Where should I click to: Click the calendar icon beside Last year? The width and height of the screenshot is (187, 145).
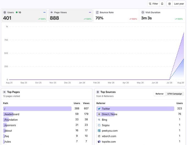coord(169,4)
